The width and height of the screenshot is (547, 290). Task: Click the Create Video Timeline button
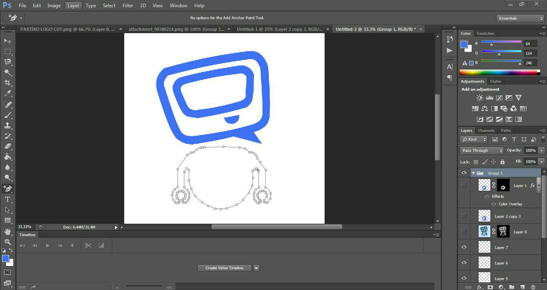224,268
